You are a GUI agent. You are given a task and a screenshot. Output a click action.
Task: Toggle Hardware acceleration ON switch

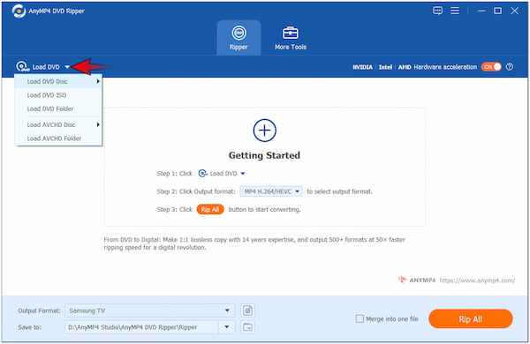pyautogui.click(x=491, y=67)
